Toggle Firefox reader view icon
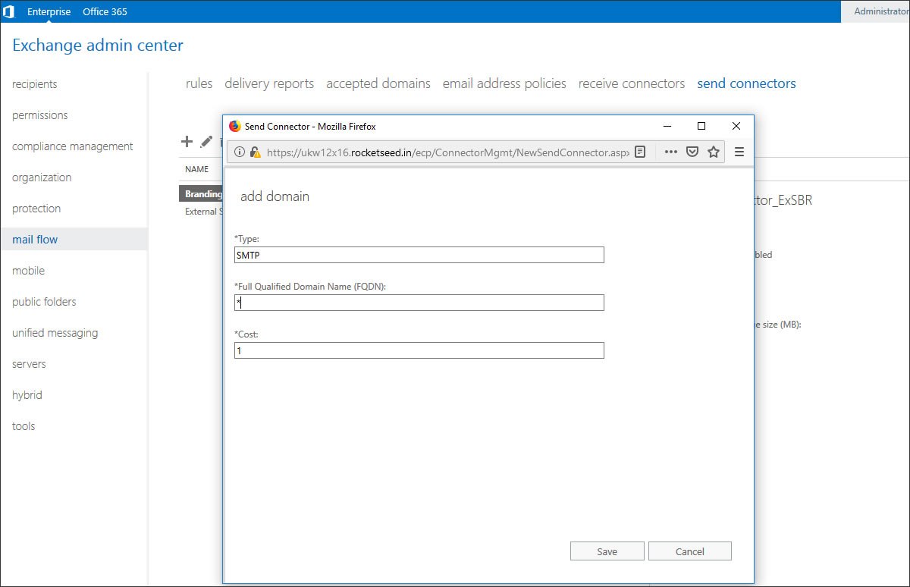The image size is (910, 587). pos(640,152)
